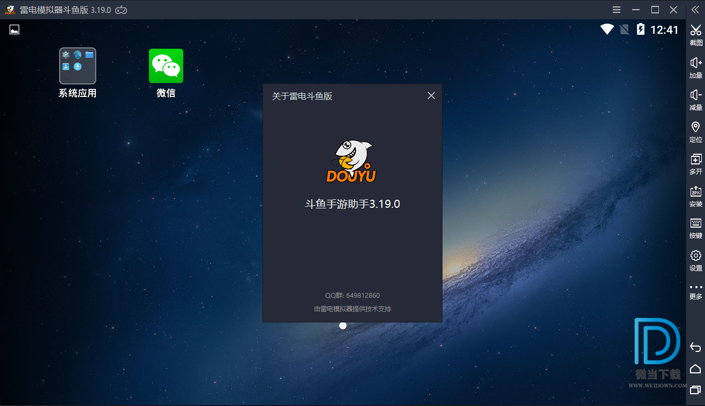Click the Android back arrow button
This screenshot has width=705, height=406.
[695, 347]
